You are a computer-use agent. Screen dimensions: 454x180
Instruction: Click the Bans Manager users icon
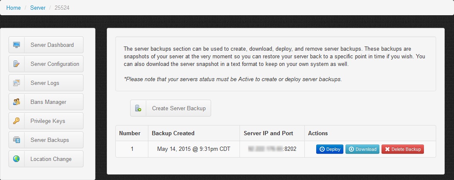tap(17, 102)
